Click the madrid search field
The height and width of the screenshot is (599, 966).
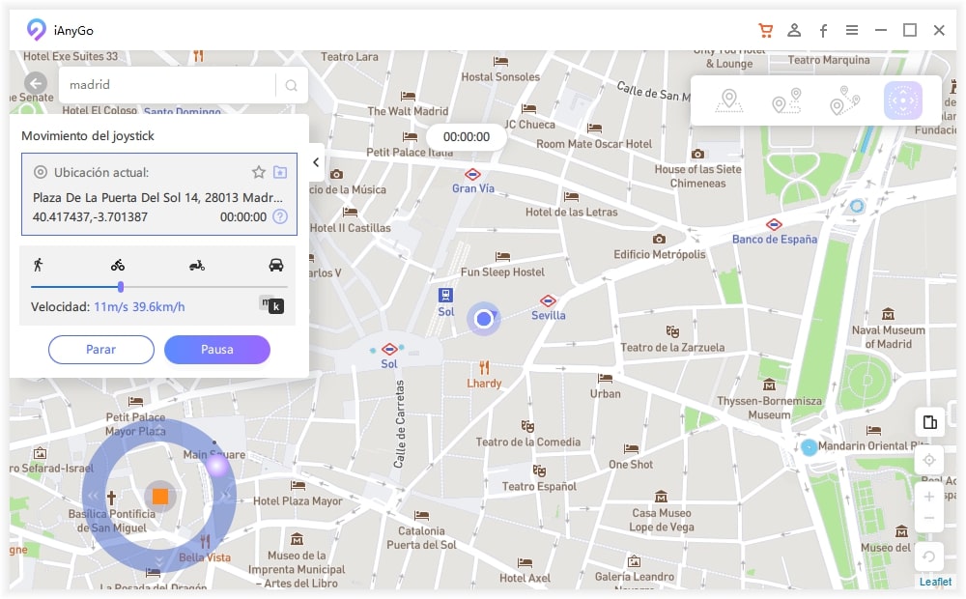point(169,85)
